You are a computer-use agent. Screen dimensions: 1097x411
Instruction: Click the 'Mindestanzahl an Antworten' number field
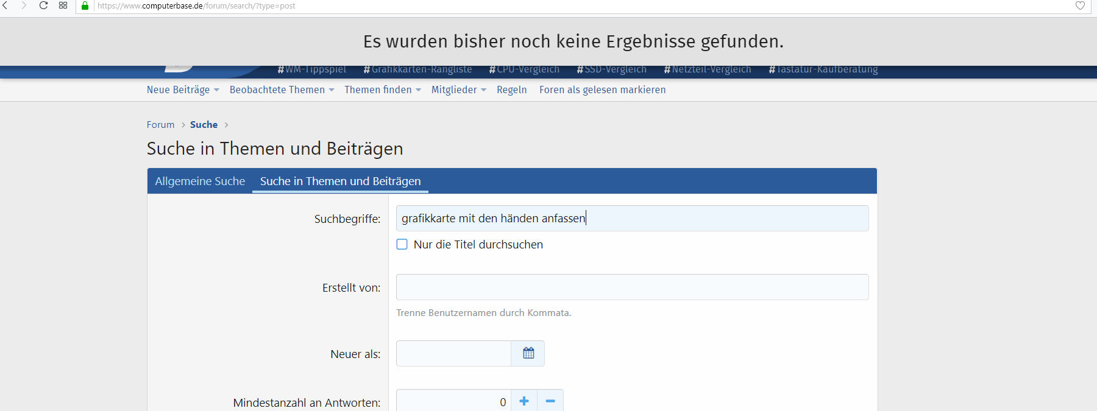(x=453, y=401)
